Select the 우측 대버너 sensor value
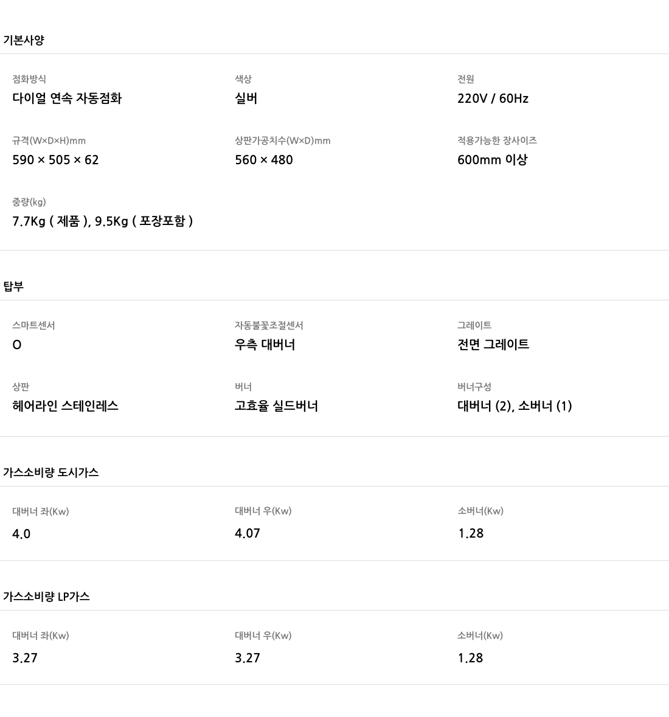Viewport: 669px width, 717px height. click(265, 344)
